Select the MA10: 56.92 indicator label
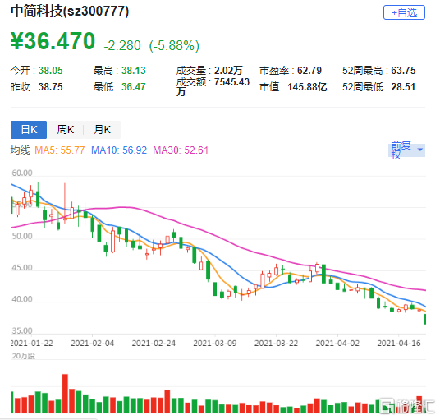 [x=119, y=150]
